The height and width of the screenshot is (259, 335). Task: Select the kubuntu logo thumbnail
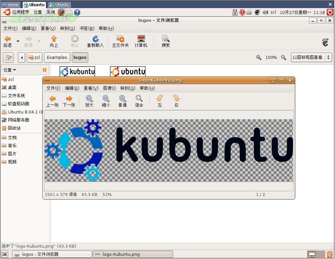point(77,71)
